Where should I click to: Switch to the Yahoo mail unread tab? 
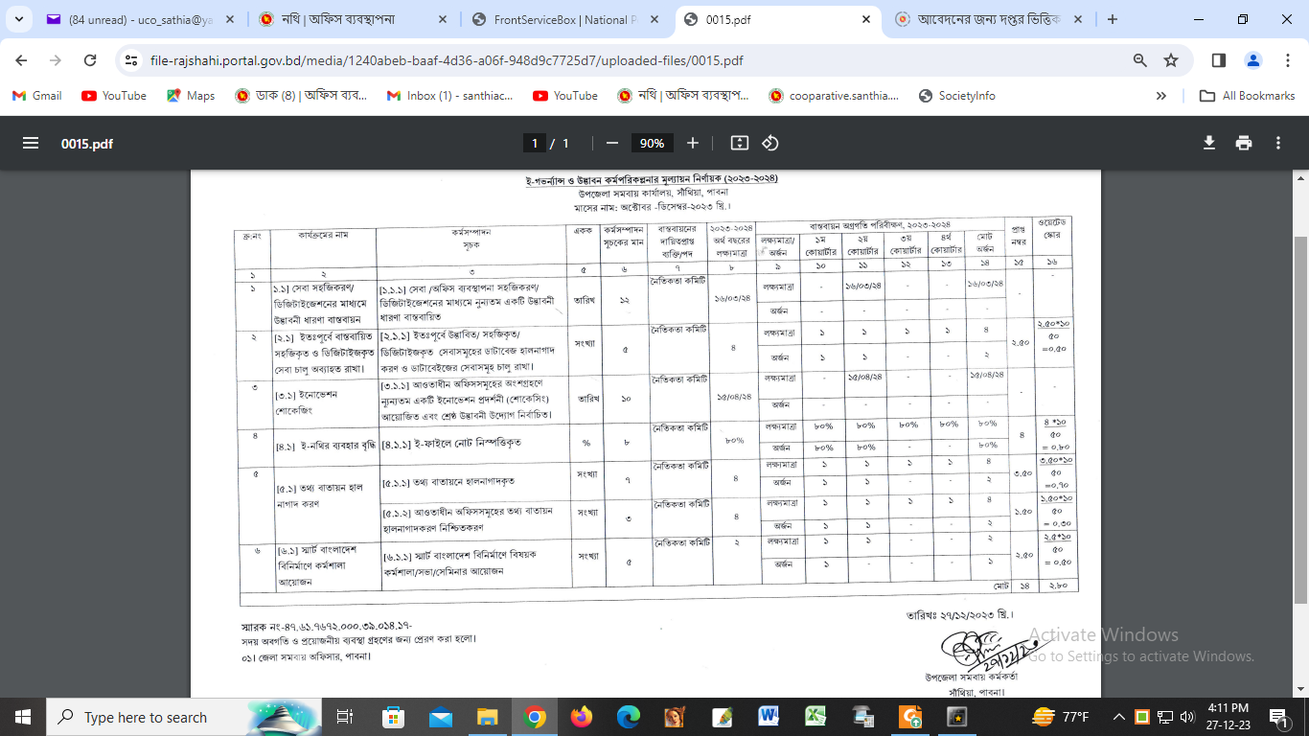tap(134, 19)
